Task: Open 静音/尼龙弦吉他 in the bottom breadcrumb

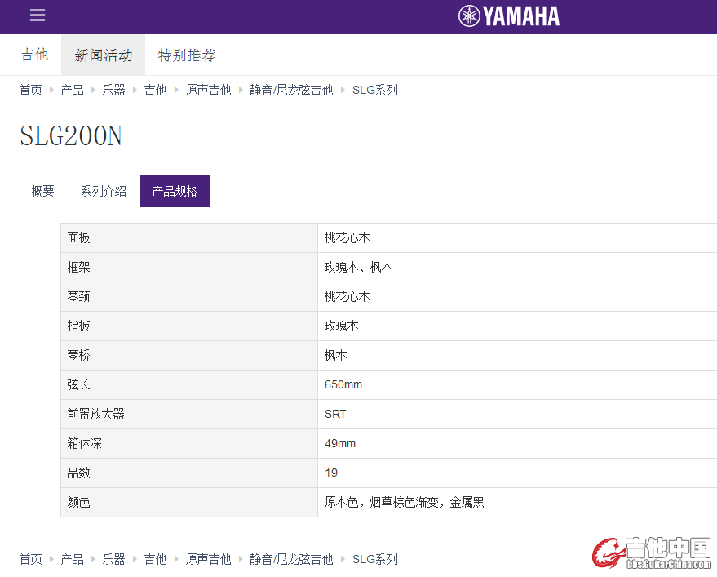Action: tap(291, 559)
